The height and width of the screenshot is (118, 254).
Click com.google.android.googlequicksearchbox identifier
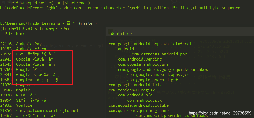coord(163,70)
